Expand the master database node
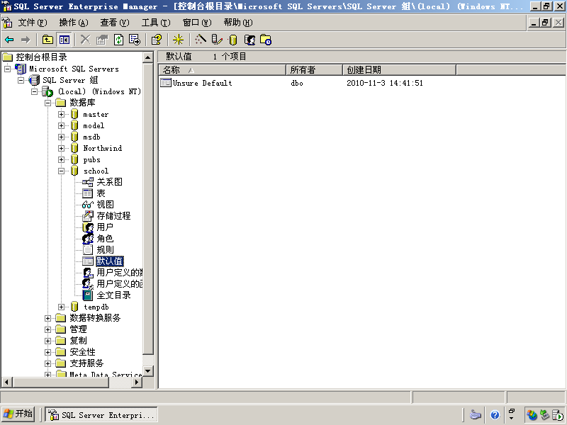 pos(61,114)
